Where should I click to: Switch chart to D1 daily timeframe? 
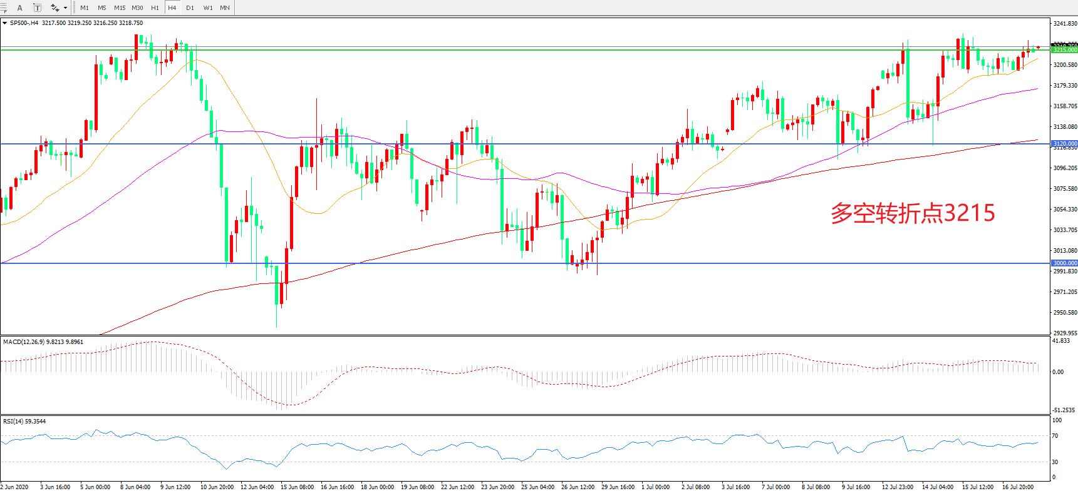pos(190,8)
